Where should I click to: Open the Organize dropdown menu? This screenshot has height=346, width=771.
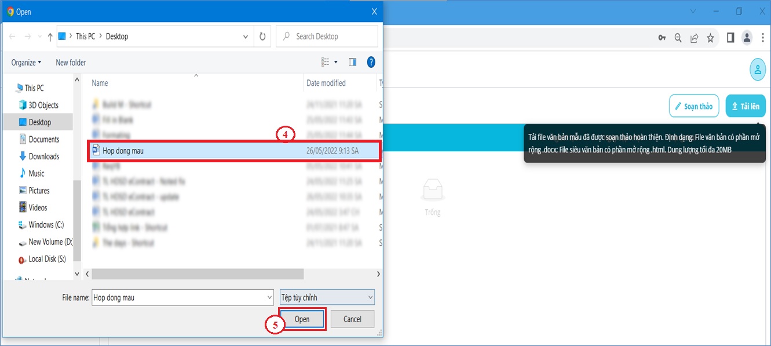coord(26,62)
